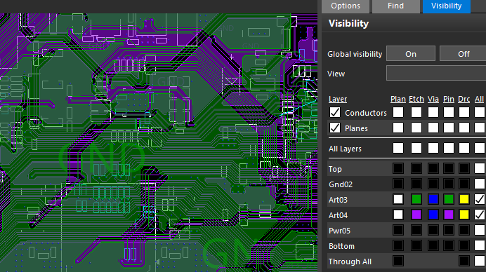Screen dimensions: 486x272
Task: Switch to the Options tab
Action: (346, 6)
